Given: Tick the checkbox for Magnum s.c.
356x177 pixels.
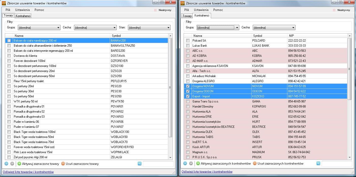Looking at the screenshot, I should (x=188, y=152).
